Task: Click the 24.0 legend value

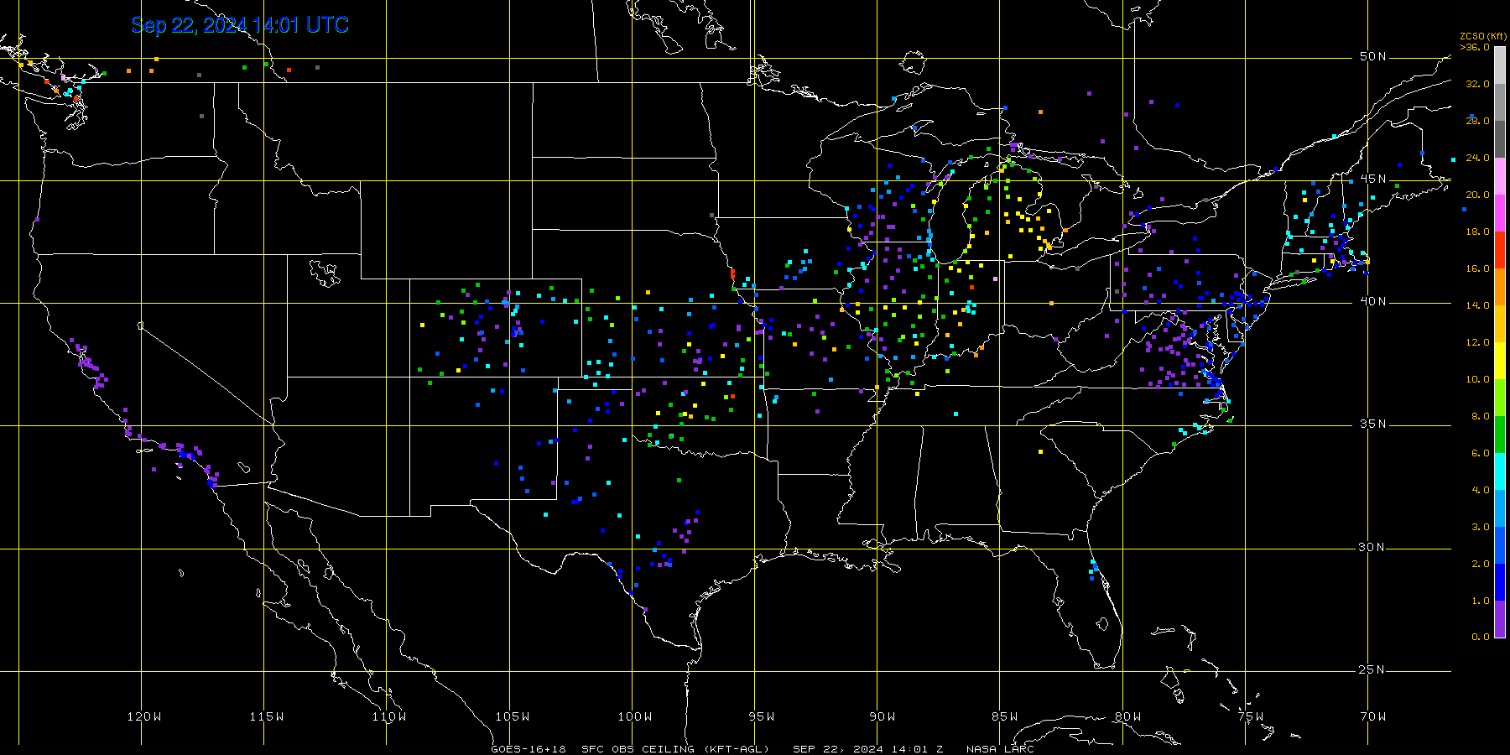Action: point(1477,158)
